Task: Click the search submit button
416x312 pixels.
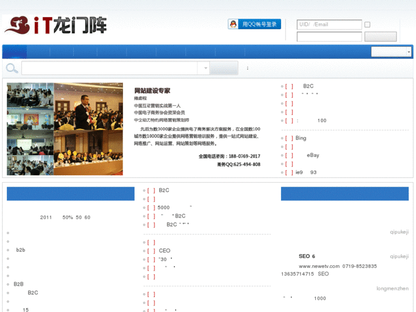Action: (224, 68)
